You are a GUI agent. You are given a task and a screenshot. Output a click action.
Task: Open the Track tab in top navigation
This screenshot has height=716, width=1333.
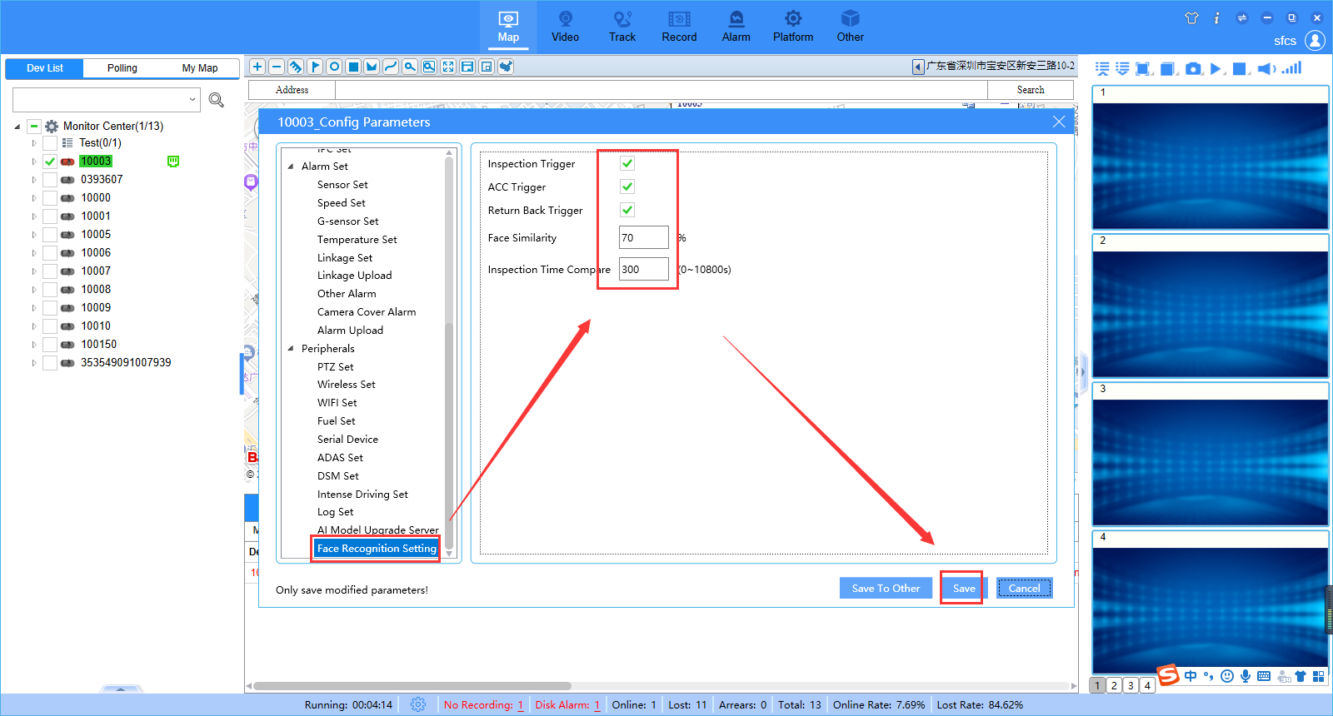tap(622, 27)
